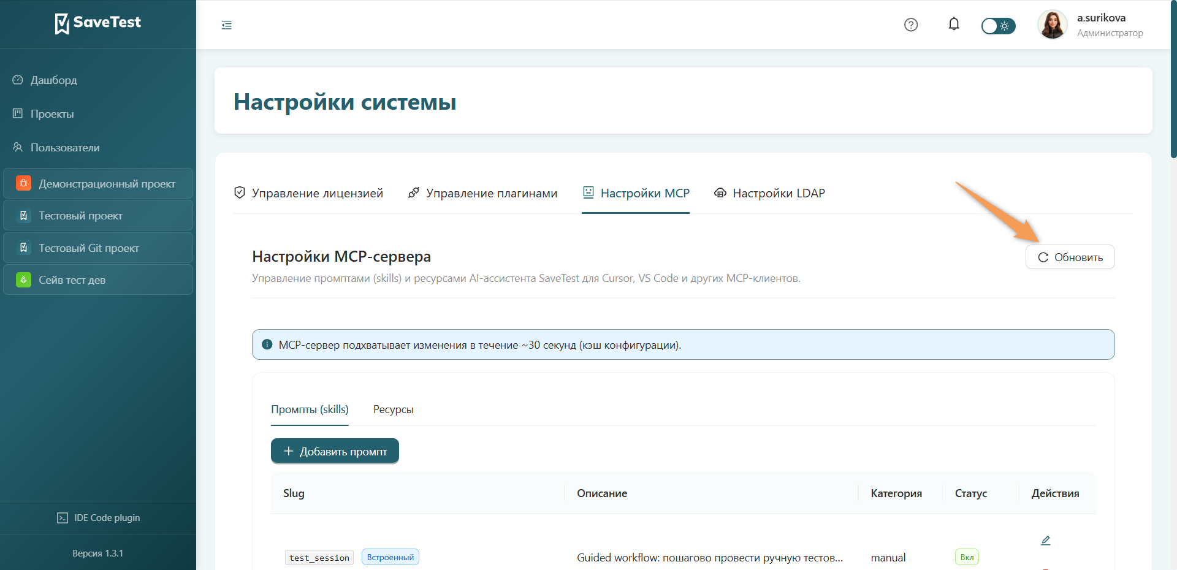
Task: Click the Проекты board icon
Action: tap(18, 113)
